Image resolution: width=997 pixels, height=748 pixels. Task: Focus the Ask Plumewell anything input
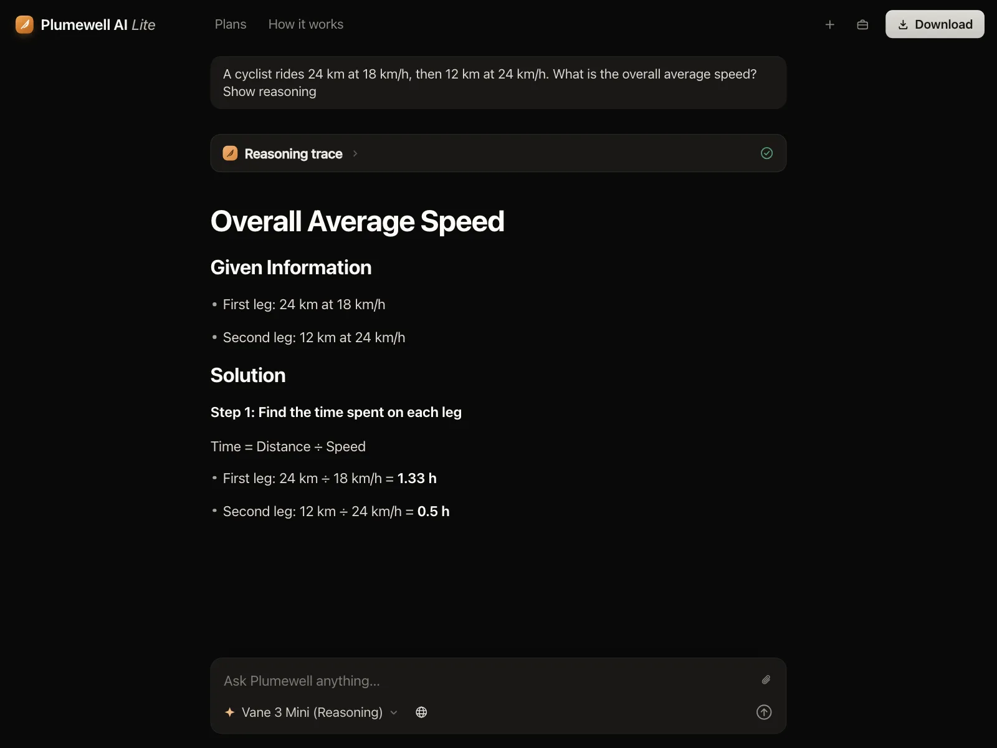(x=486, y=681)
